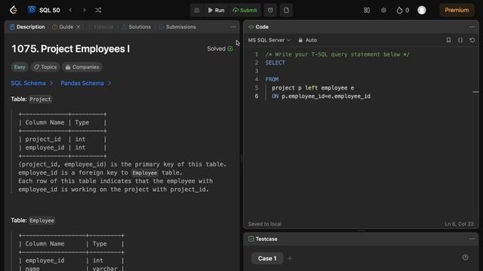Screen dimensions: 483x271
Task: Reset code to default with revert icon
Action: (472, 40)
